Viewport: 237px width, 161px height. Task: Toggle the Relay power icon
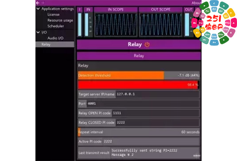(x=147, y=44)
